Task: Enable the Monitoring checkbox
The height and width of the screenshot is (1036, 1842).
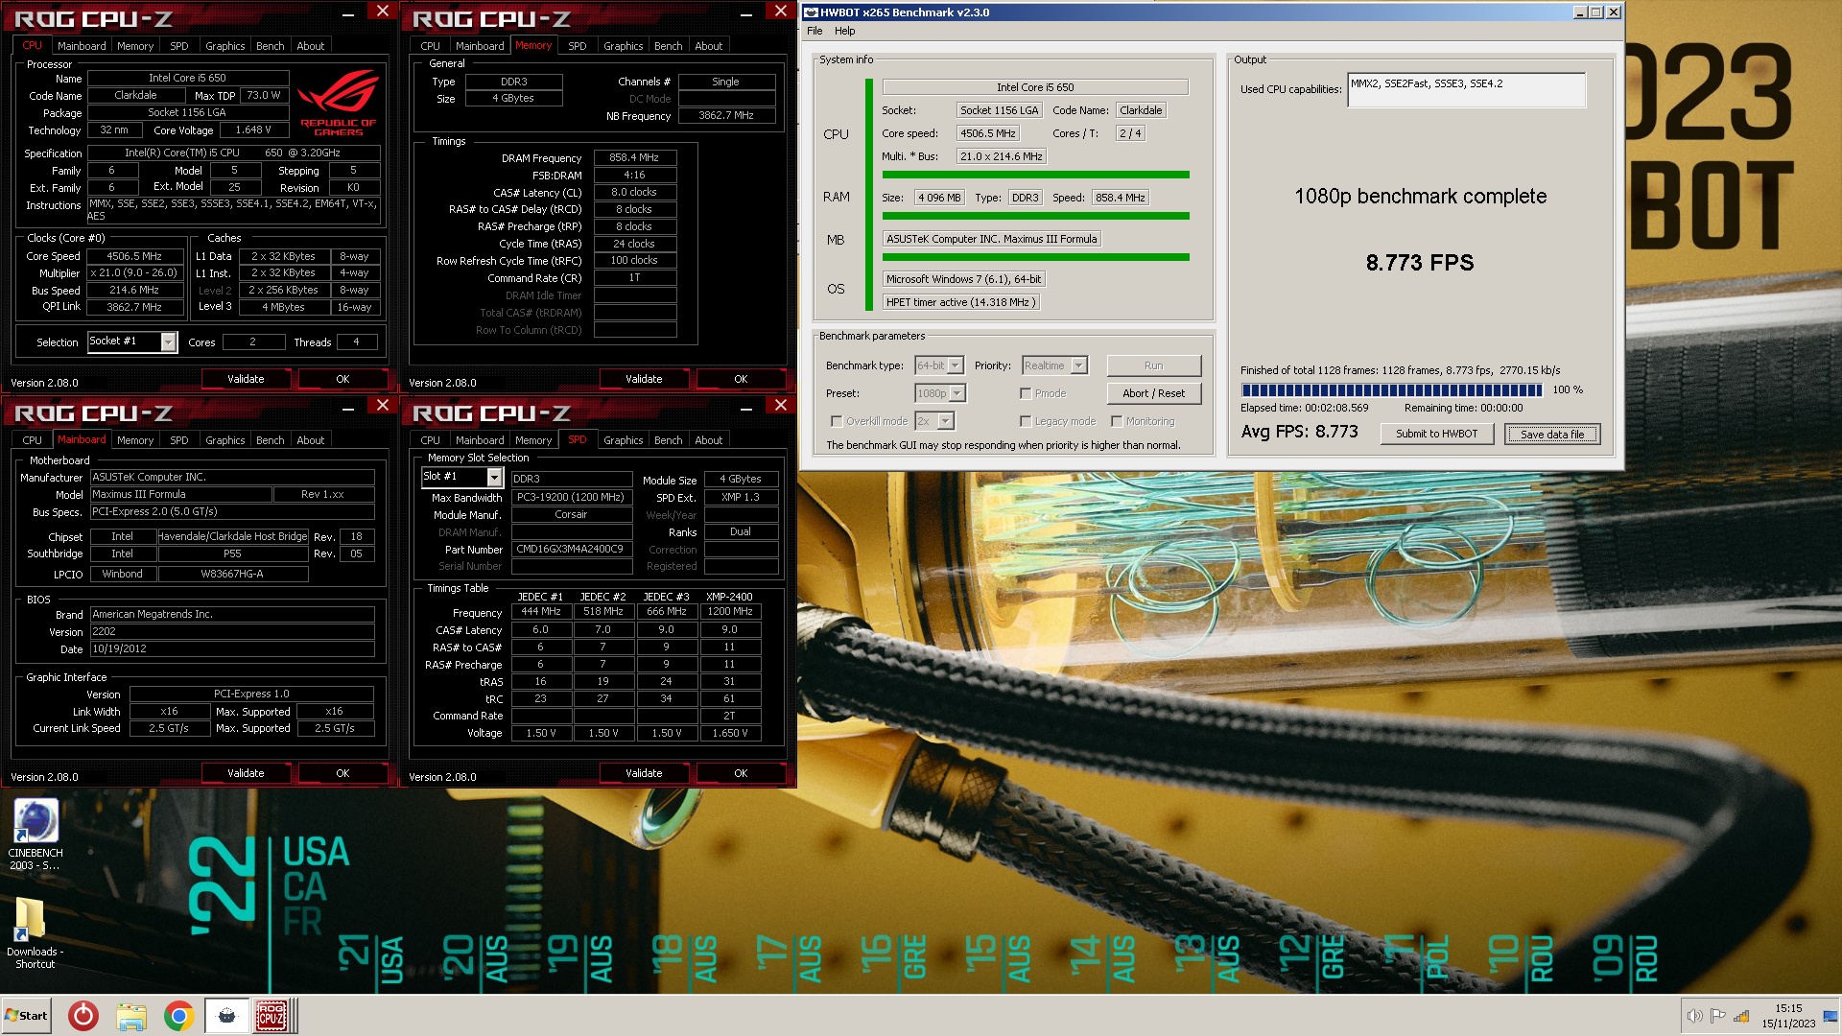Action: 1117,421
